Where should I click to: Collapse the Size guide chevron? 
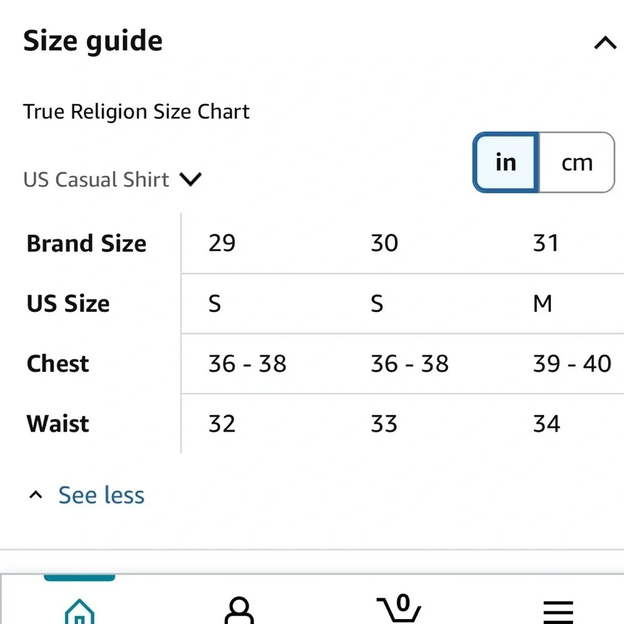pyautogui.click(x=605, y=42)
